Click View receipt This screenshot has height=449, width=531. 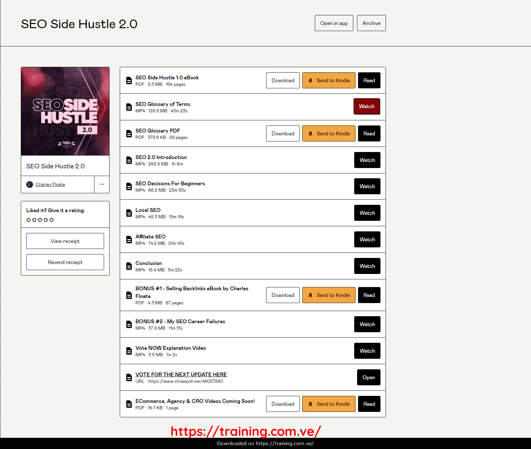(x=65, y=241)
